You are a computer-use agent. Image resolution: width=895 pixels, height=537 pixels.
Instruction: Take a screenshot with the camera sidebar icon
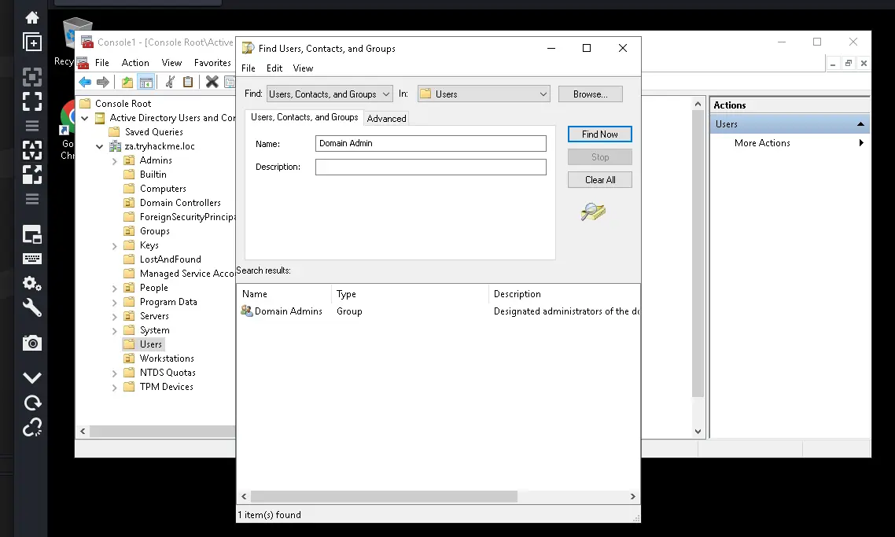[x=32, y=343]
